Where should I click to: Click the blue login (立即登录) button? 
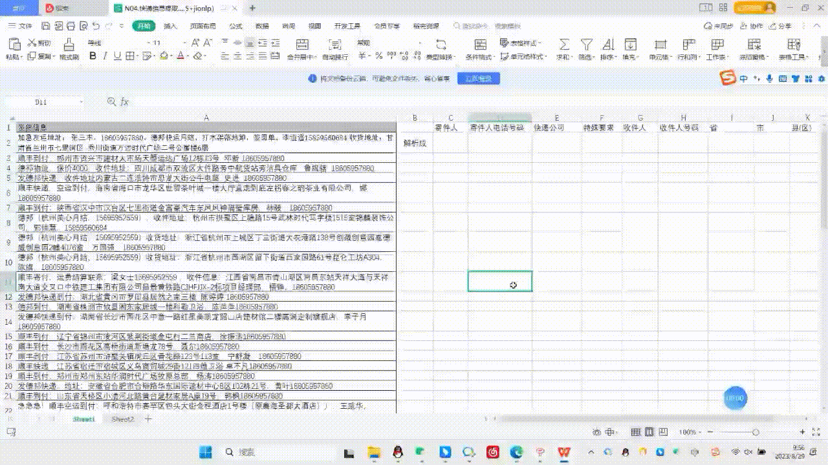479,79
